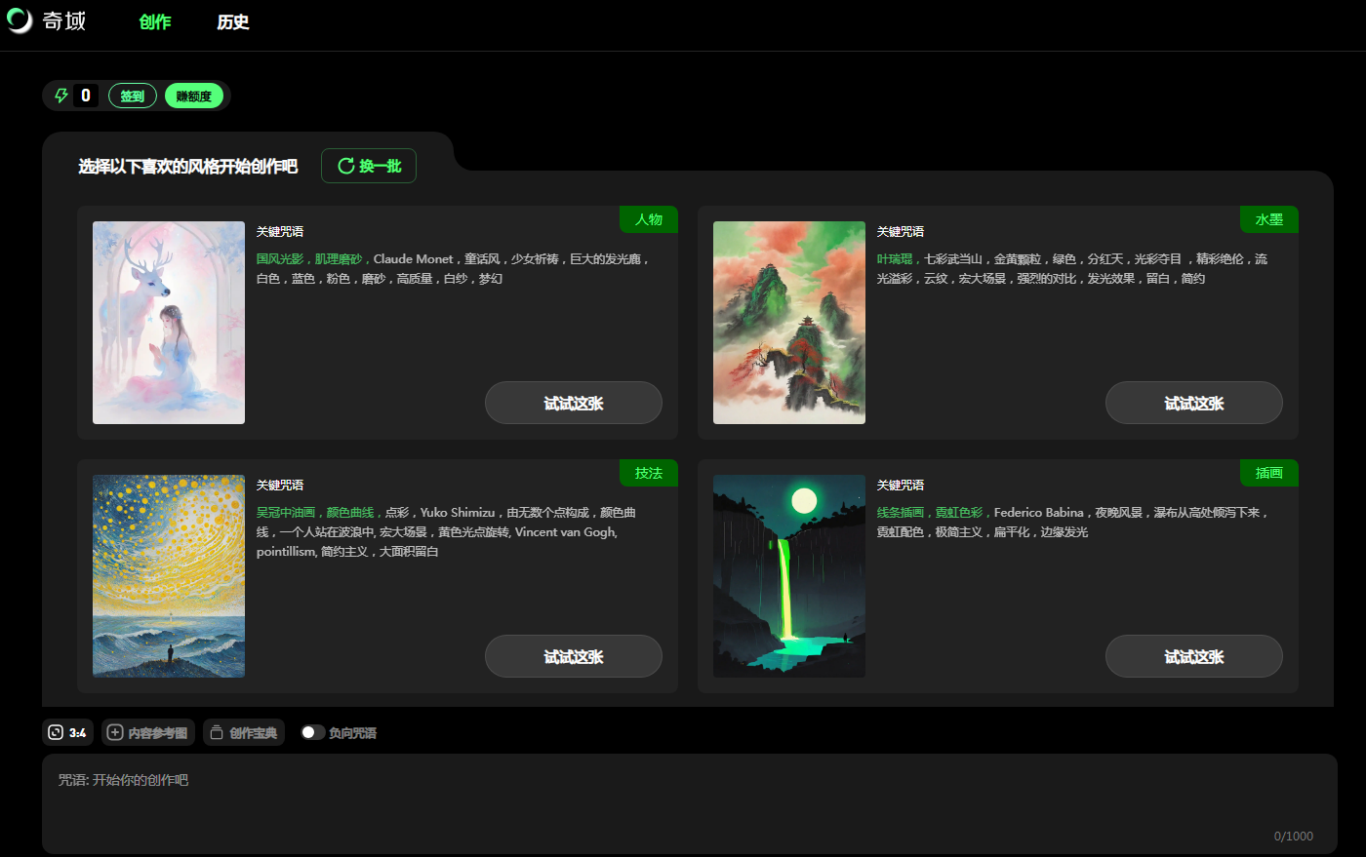The image size is (1366, 857).
Task: Switch to the 创作 tab
Action: coord(155,22)
